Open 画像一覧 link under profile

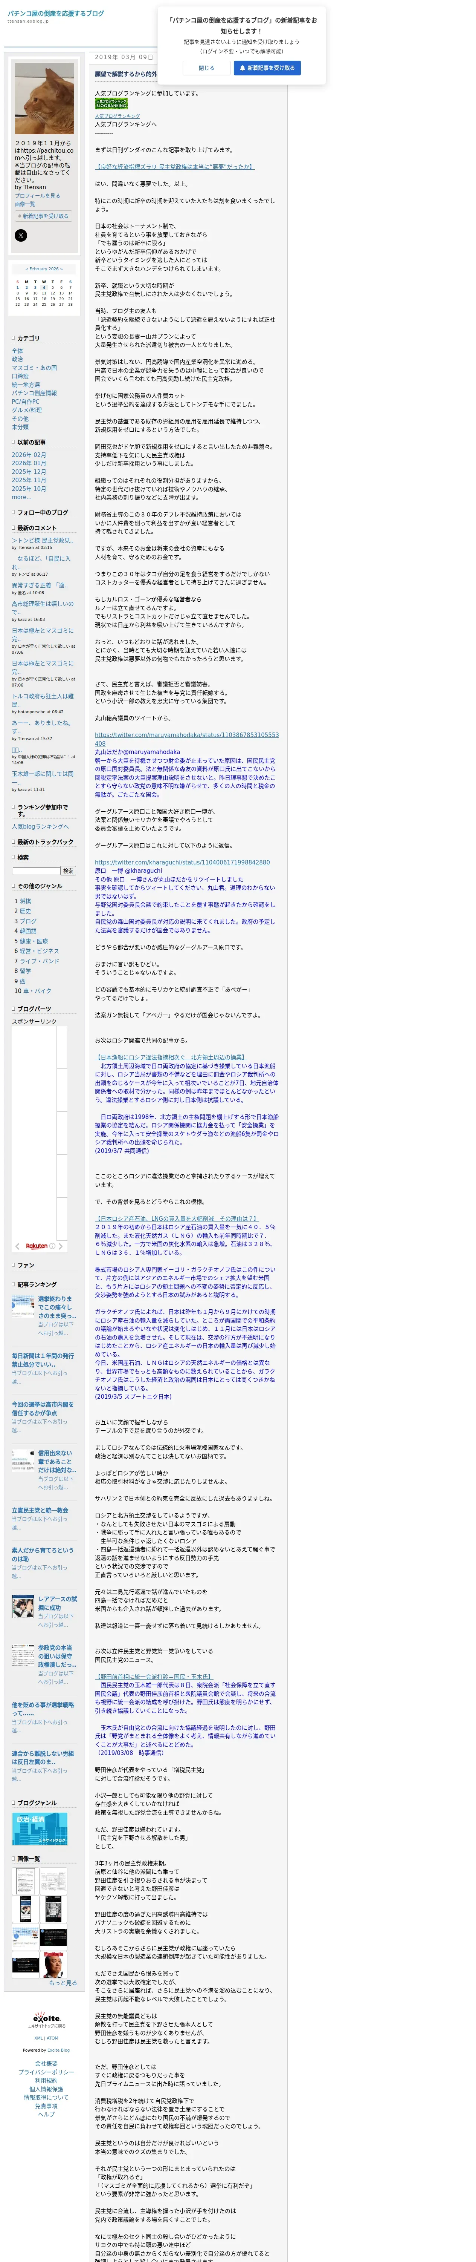pyautogui.click(x=24, y=204)
